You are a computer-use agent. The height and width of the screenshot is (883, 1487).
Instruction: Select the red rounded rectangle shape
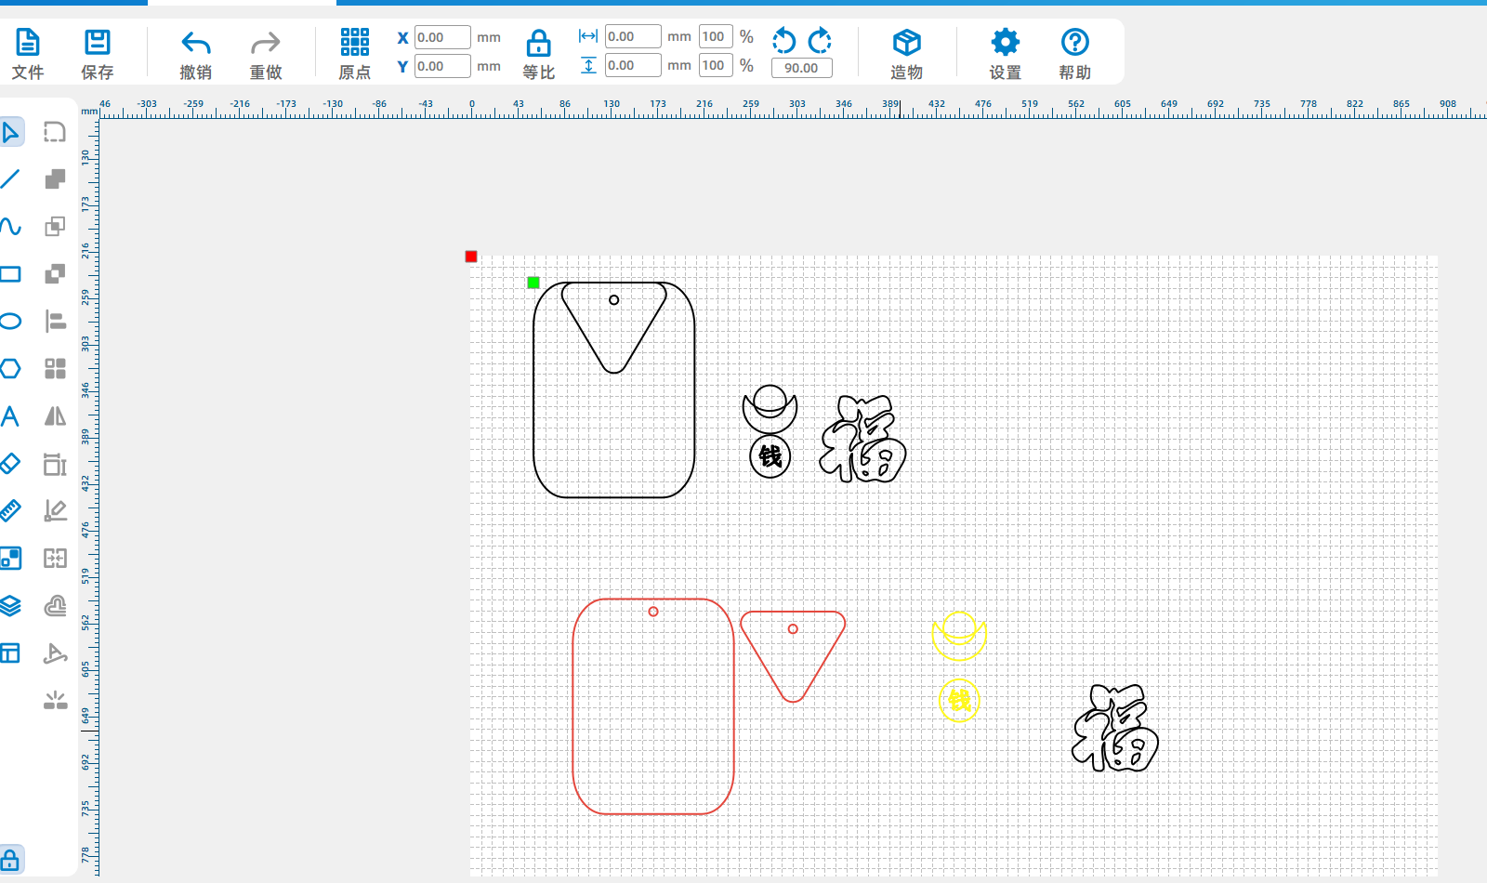click(574, 706)
